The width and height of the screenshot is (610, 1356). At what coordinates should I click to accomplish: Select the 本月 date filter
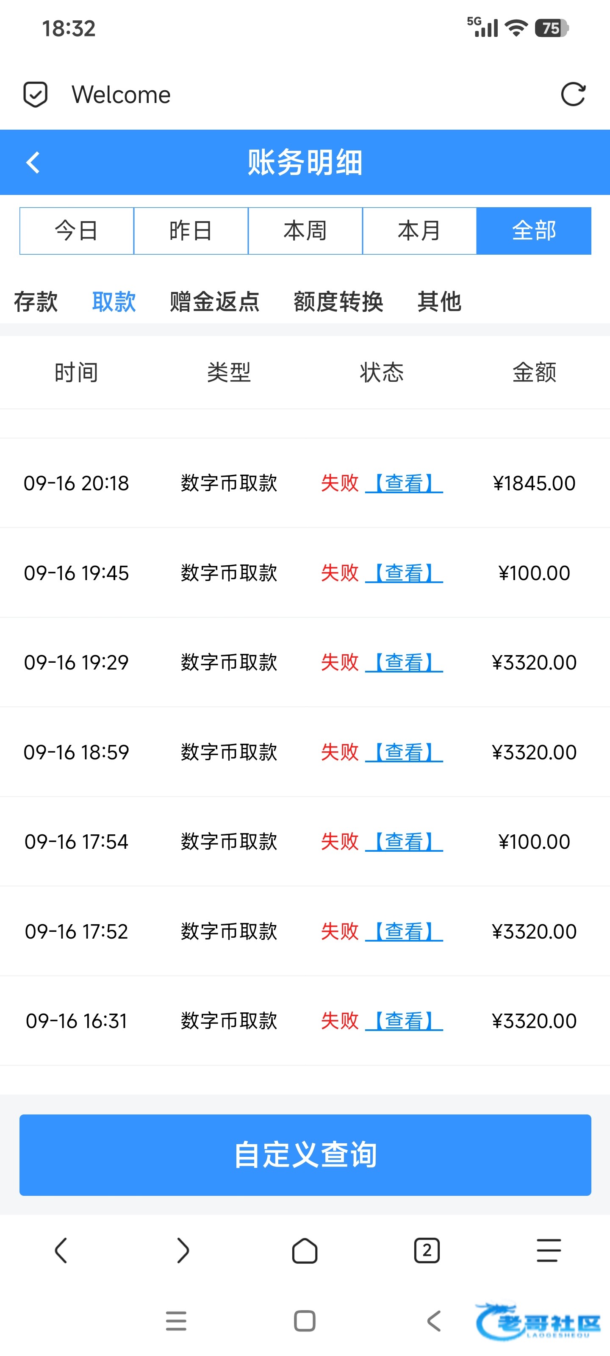pos(419,231)
